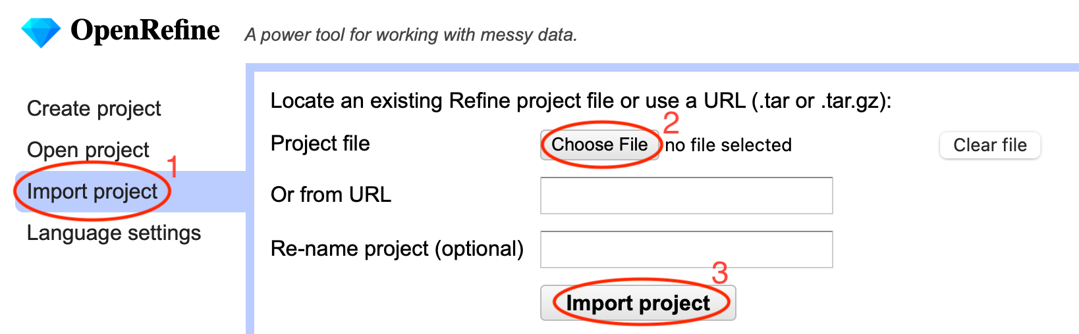The width and height of the screenshot is (1079, 334).
Task: Click the red number 2 annotation
Action: [x=671, y=123]
